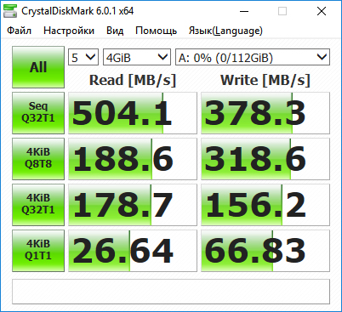Viewport: 342px width, 312px height.
Task: Open the 4GiB test size dropdown
Action: 137,57
